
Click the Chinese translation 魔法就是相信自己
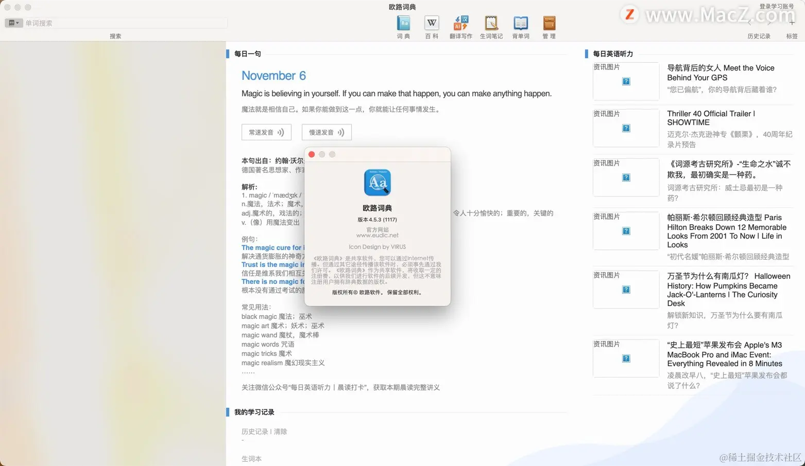pyautogui.click(x=342, y=110)
